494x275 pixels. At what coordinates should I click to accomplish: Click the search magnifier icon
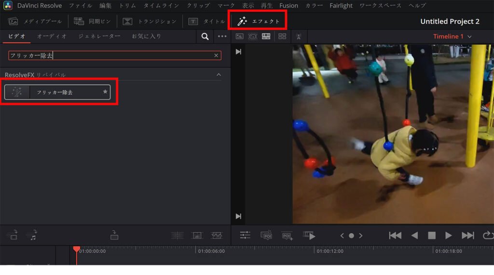[x=205, y=37]
